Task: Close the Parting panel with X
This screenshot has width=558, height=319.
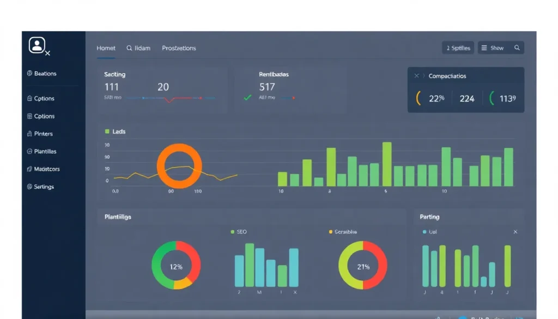Action: tap(515, 232)
